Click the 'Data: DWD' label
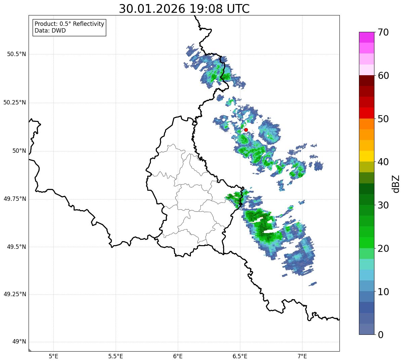Image resolution: width=404 pixels, height=363 pixels. coord(50,31)
